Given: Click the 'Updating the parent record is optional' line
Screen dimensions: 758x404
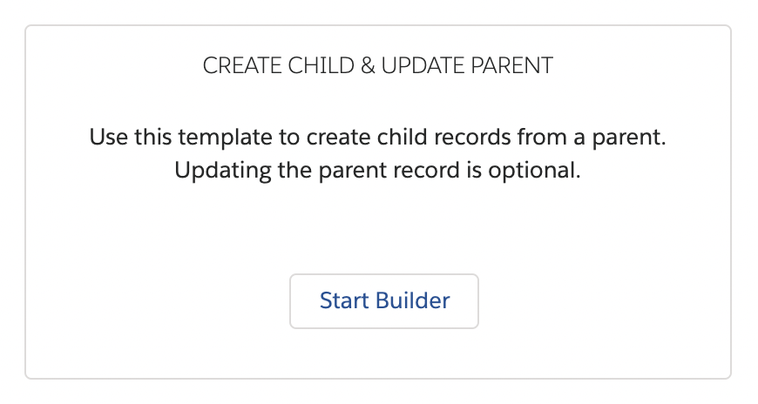Looking at the screenshot, I should pos(377,170).
